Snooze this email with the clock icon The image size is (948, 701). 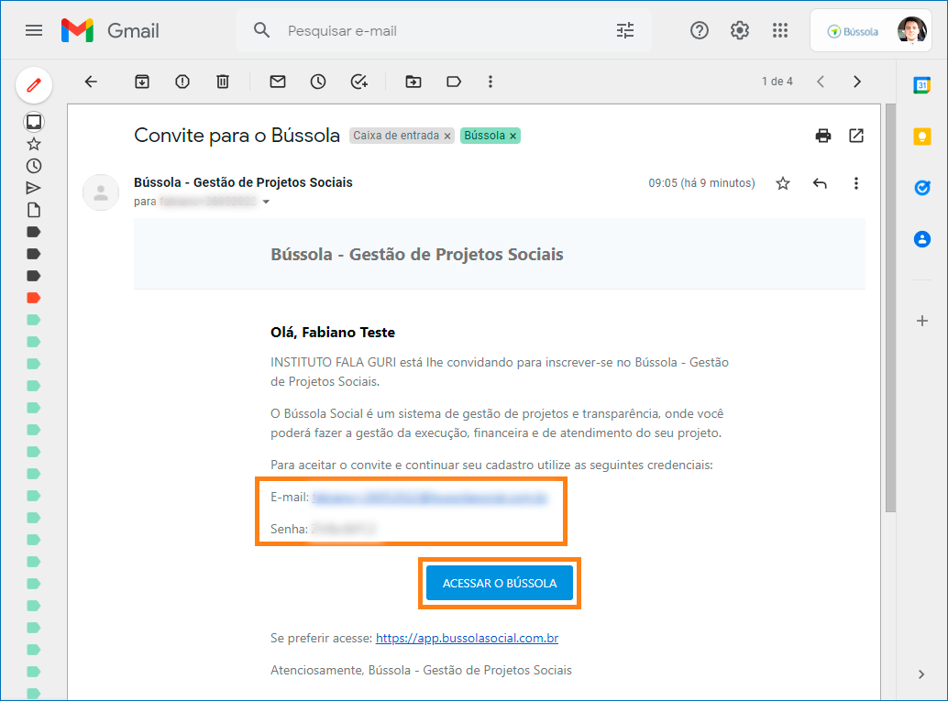(318, 82)
